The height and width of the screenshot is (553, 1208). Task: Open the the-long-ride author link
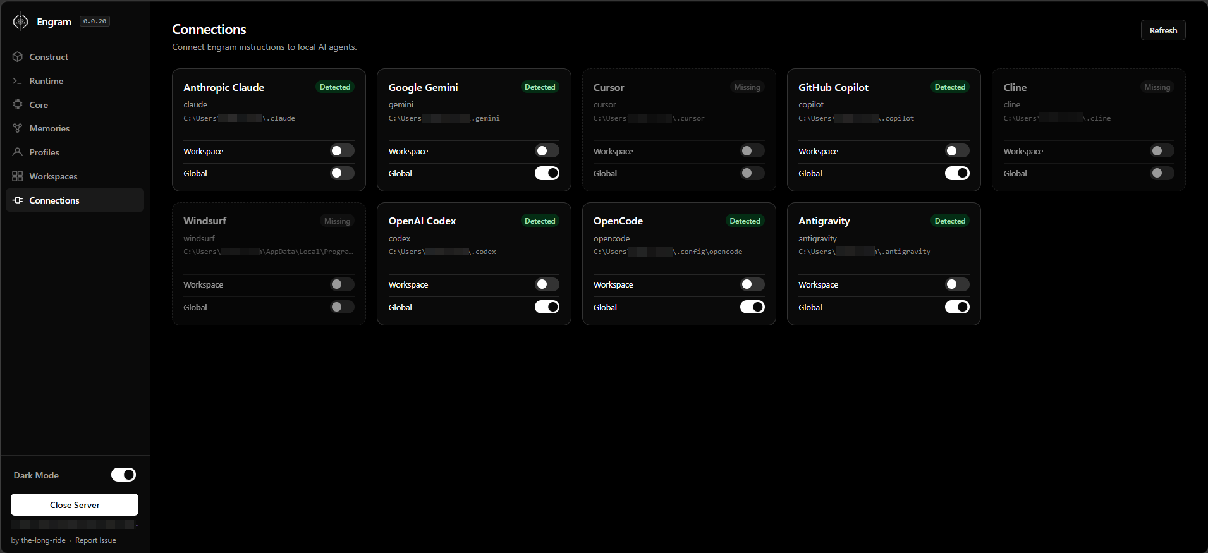click(x=43, y=540)
